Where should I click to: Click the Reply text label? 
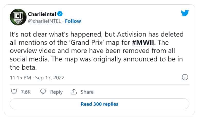(x=56, y=92)
